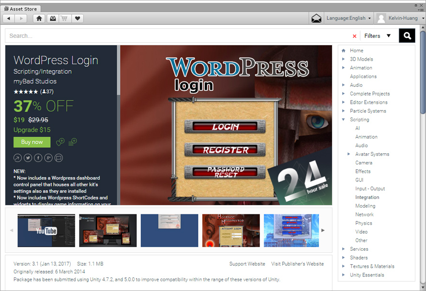
Task: Click the Buy now button
Action: (32, 142)
